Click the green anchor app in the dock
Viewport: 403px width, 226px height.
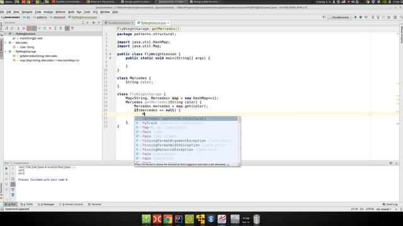(x=146, y=219)
